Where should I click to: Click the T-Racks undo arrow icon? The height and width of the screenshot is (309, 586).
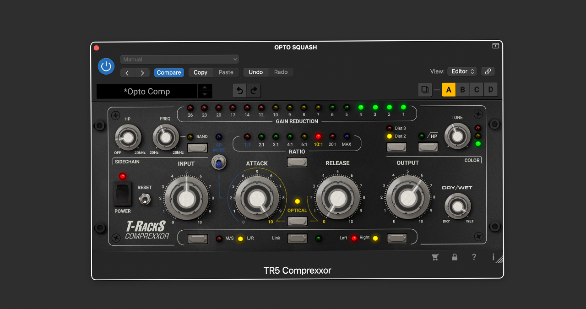click(x=239, y=91)
